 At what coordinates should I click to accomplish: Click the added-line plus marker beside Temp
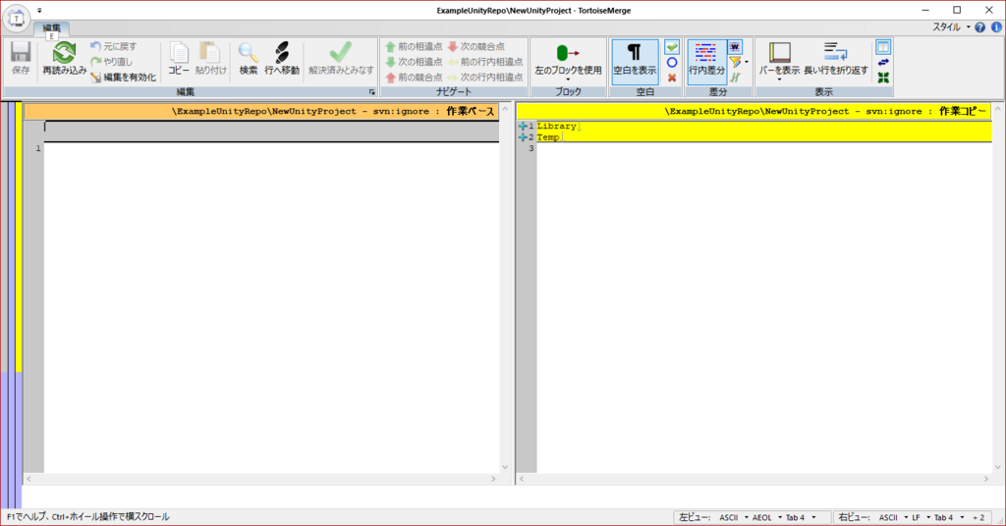coord(523,137)
